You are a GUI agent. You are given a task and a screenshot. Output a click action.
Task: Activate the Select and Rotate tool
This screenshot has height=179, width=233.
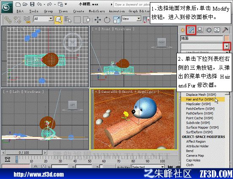107,20
